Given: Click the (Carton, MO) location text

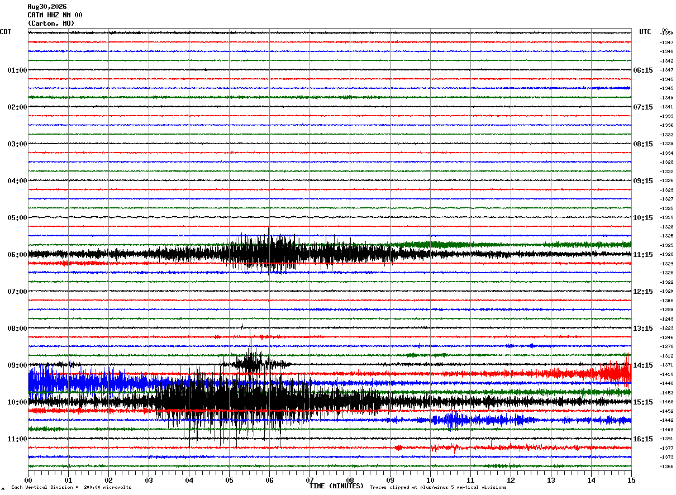Looking at the screenshot, I should (51, 23).
